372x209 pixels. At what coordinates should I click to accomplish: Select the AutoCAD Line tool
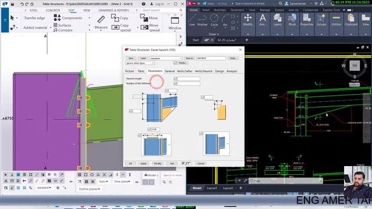click(192, 20)
